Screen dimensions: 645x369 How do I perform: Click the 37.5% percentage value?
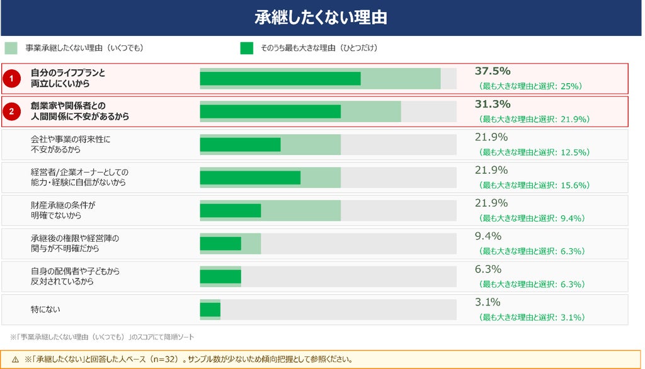(x=493, y=71)
